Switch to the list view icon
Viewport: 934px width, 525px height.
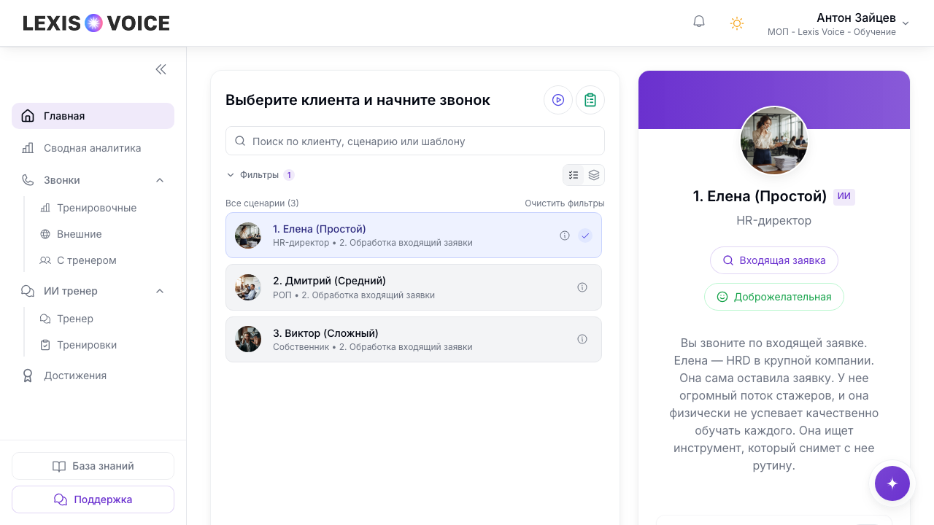pyautogui.click(x=574, y=175)
